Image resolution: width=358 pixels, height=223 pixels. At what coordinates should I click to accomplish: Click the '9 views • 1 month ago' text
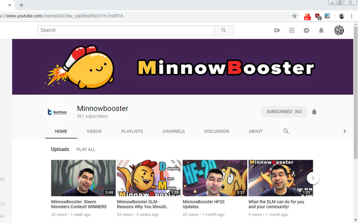(268, 215)
